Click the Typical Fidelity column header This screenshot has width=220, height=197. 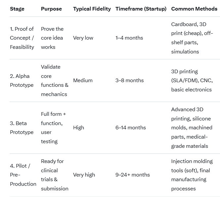pyautogui.click(x=92, y=9)
